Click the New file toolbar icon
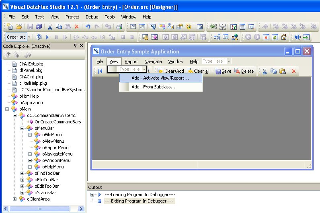The width and height of the screenshot is (320, 213). coord(10,27)
